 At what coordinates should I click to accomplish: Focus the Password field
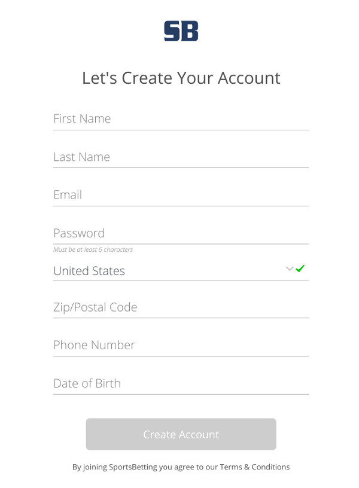[x=181, y=233]
